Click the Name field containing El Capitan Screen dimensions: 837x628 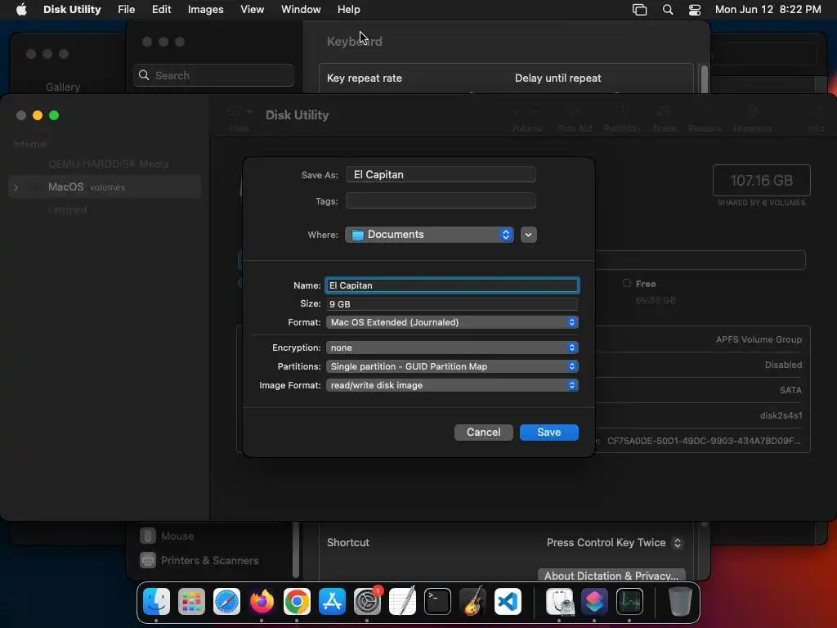pyautogui.click(x=452, y=285)
